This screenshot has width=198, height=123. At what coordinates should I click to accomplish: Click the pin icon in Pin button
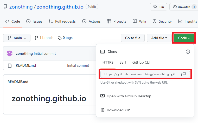[155, 7]
